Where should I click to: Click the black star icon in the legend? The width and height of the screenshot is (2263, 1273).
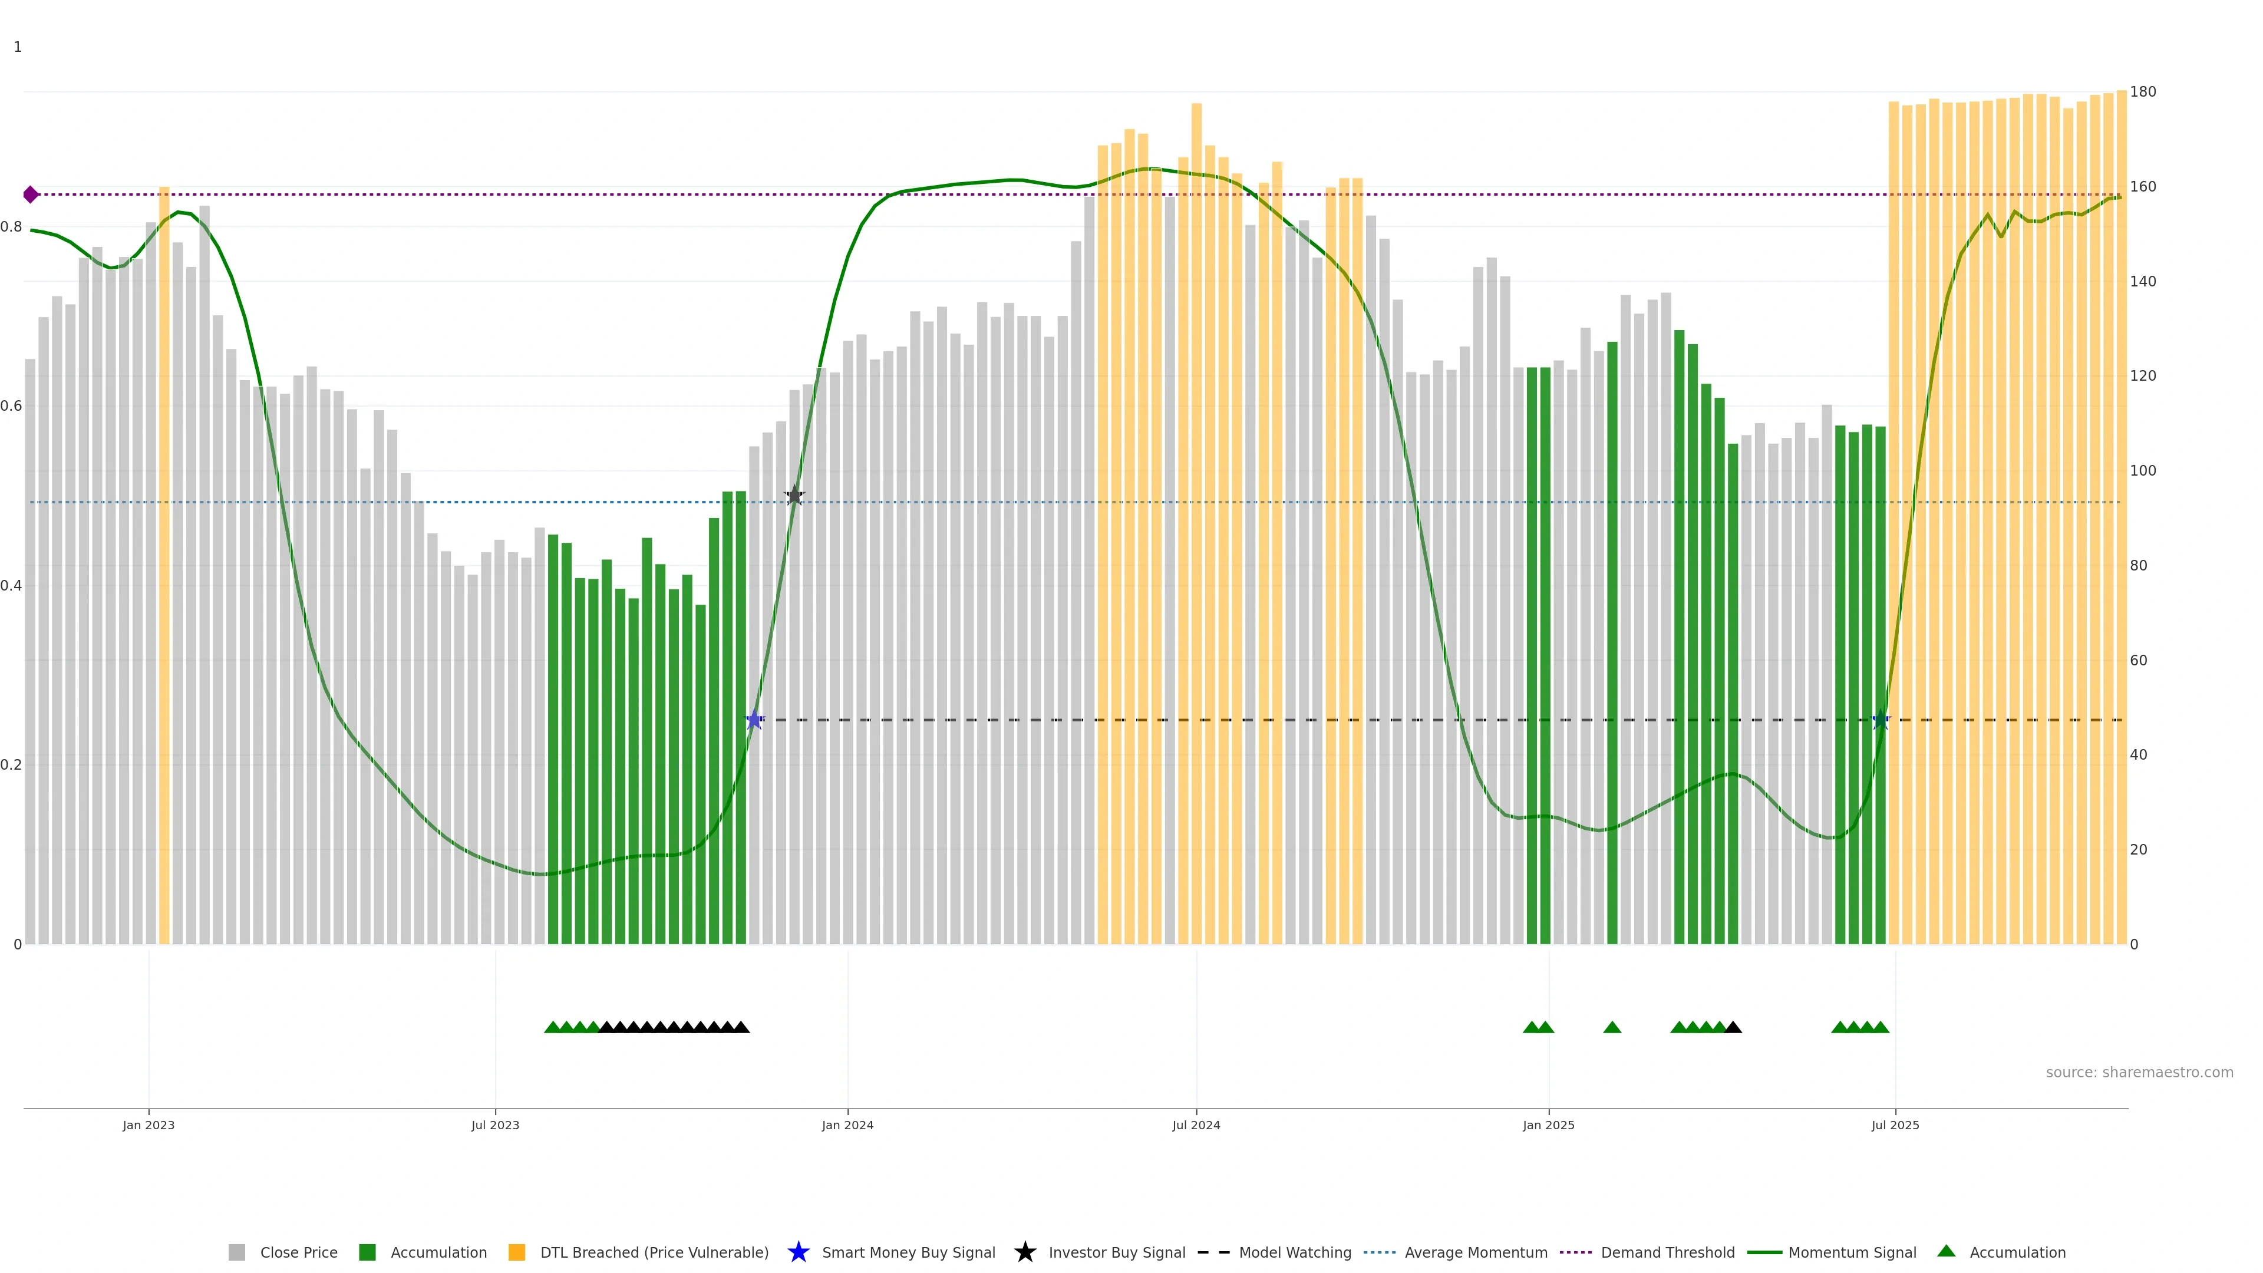pos(1024,1252)
